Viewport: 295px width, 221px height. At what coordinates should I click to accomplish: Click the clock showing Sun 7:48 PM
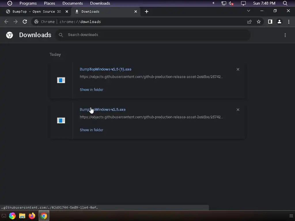click(264, 3)
